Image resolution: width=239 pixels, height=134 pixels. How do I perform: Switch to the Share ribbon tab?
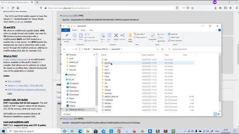coord(83,30)
